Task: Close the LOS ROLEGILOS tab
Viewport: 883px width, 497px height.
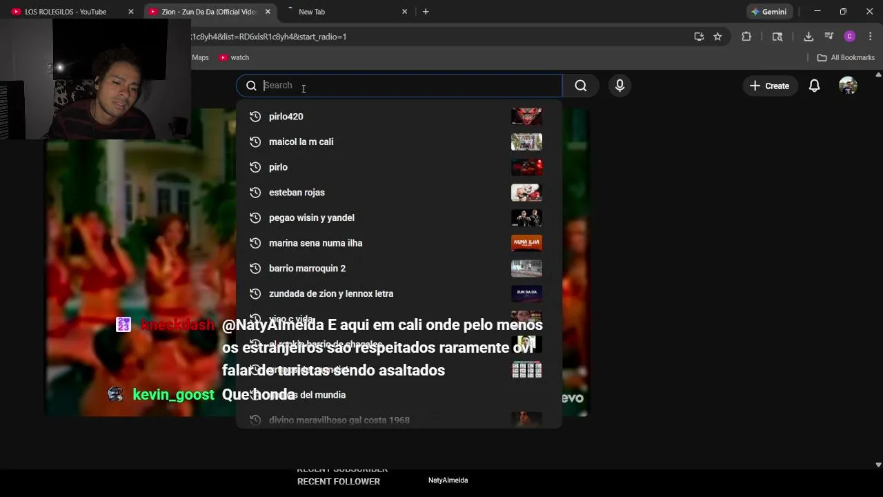Action: (131, 12)
